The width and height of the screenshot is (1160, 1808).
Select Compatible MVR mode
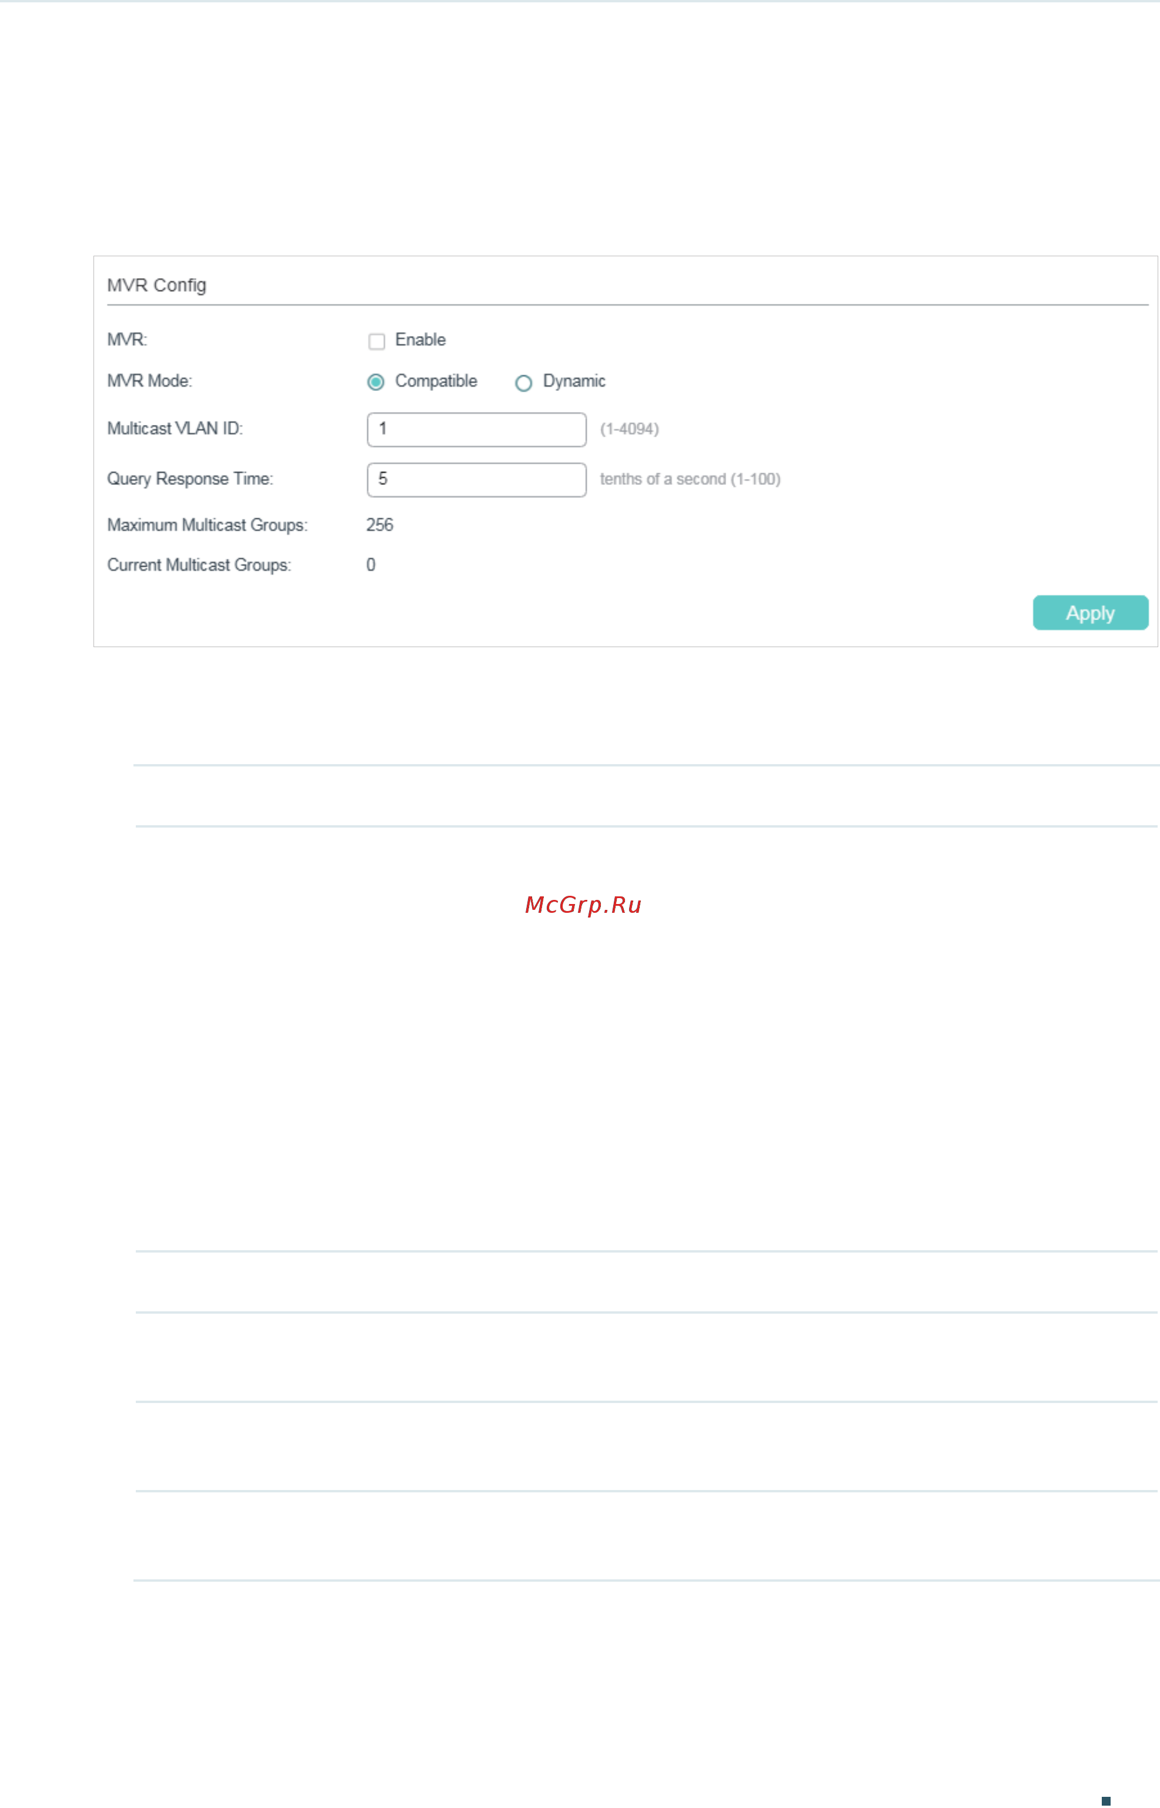click(x=376, y=383)
